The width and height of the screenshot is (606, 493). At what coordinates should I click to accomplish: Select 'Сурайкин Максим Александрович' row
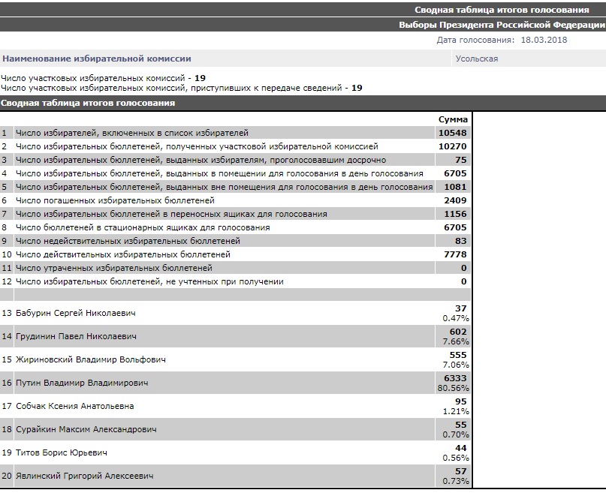click(x=86, y=429)
